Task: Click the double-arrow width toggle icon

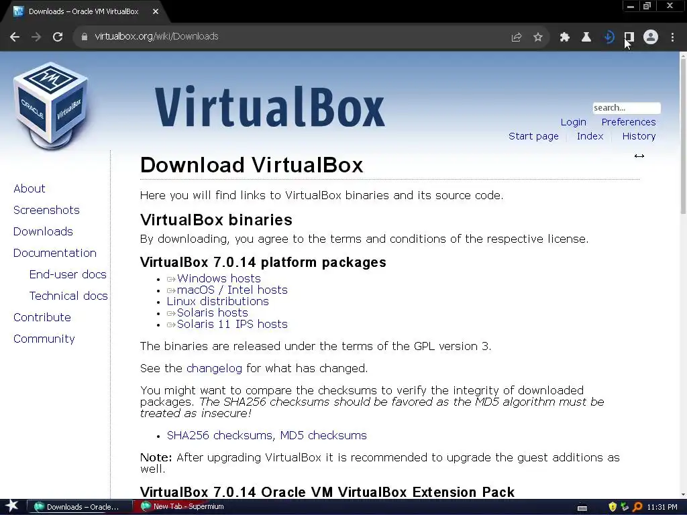Action: coord(639,156)
